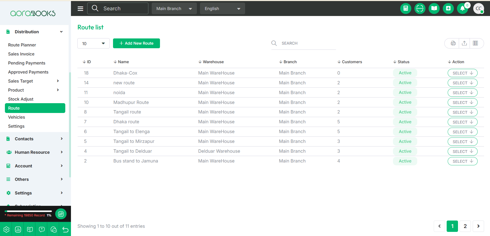Image resolution: width=490 pixels, height=236 pixels.
Task: Expand the Contacts menu
Action: (35, 139)
